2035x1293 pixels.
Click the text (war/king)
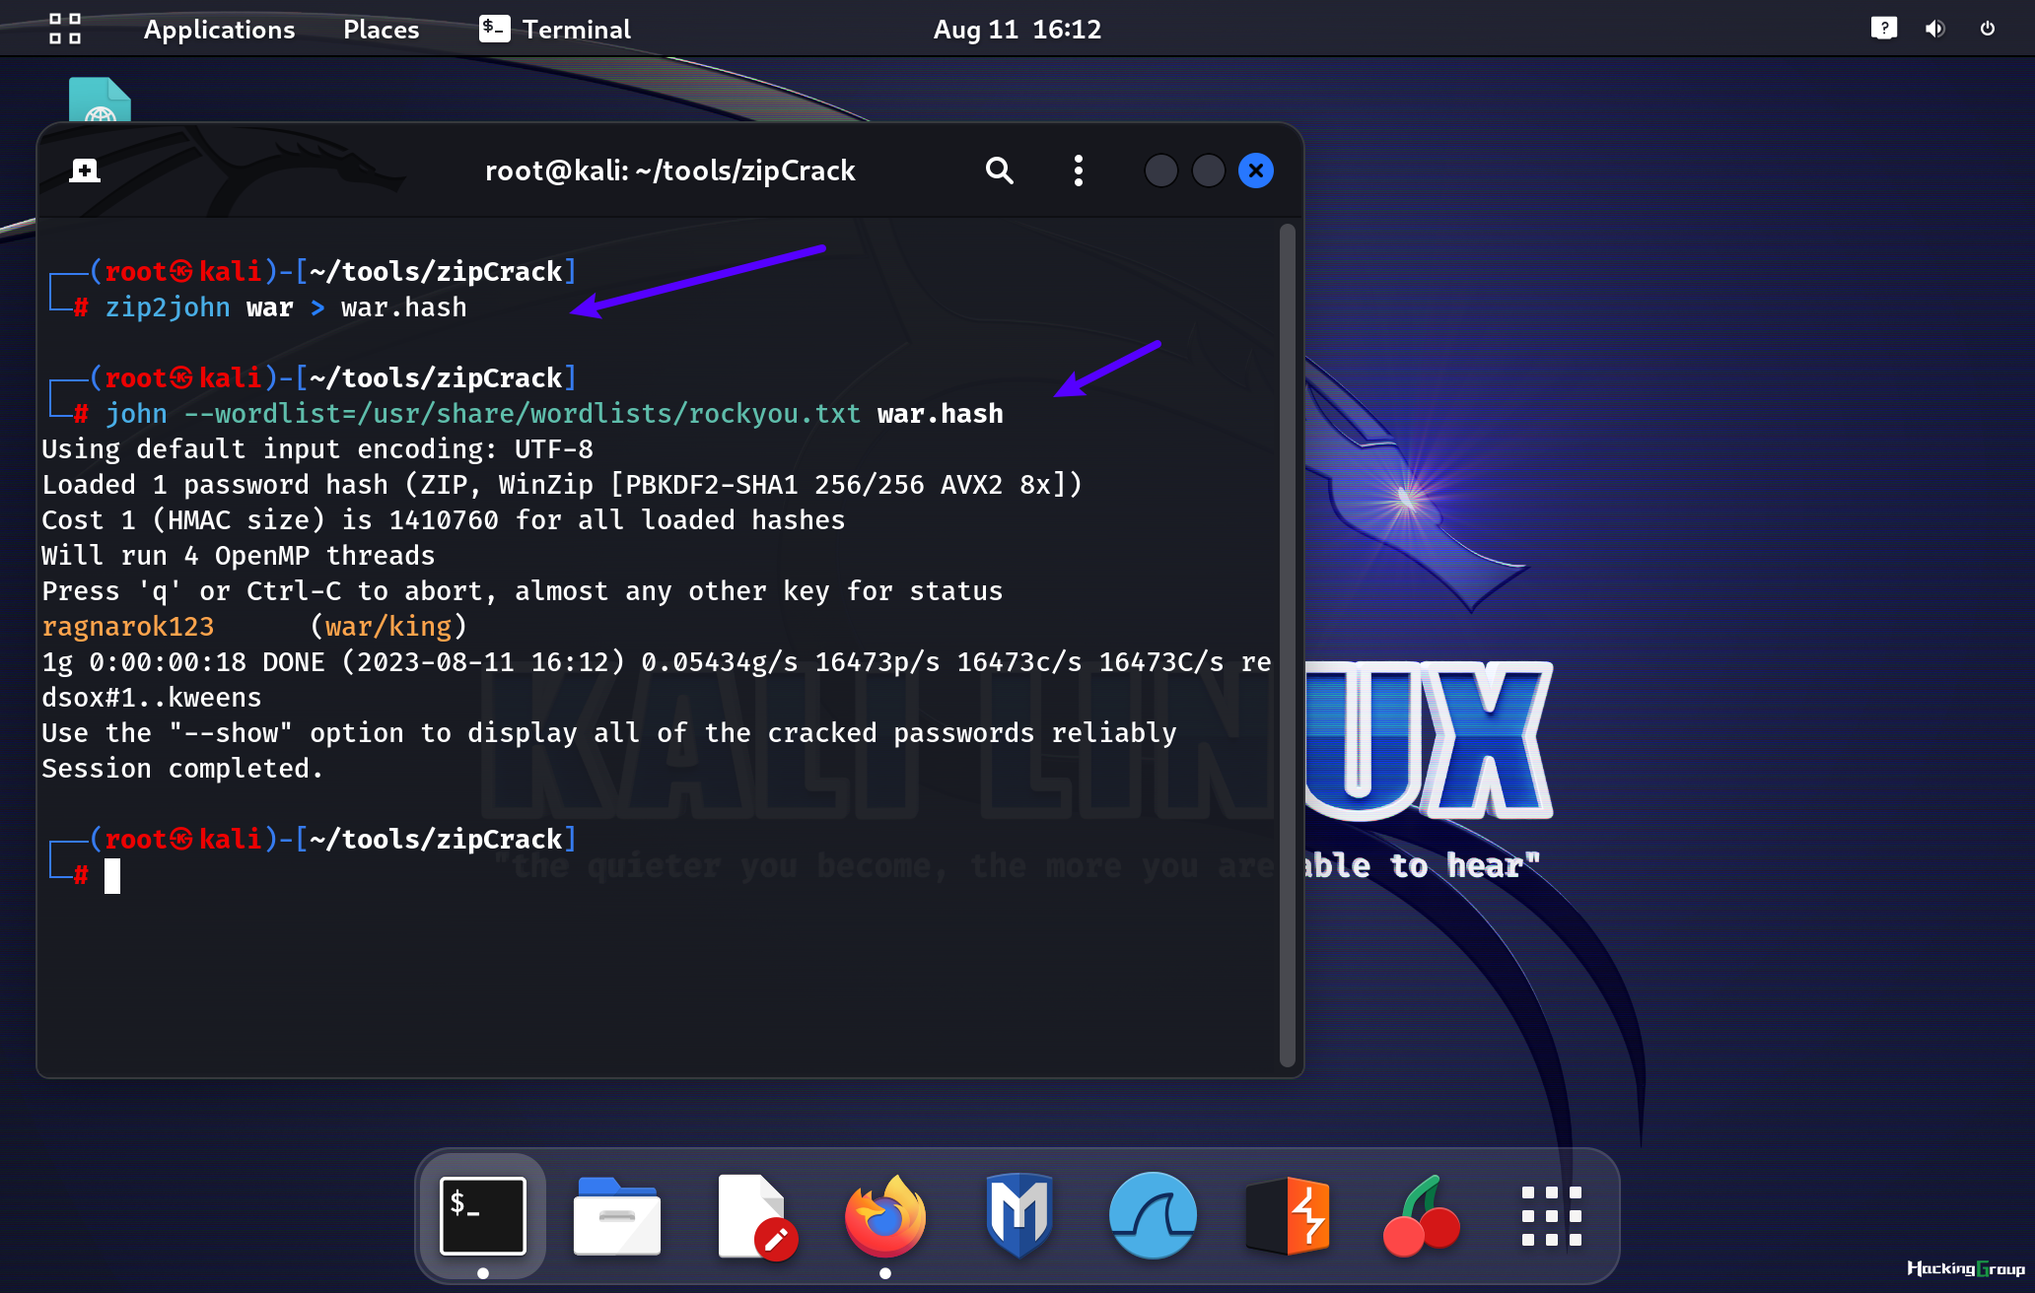(x=388, y=627)
